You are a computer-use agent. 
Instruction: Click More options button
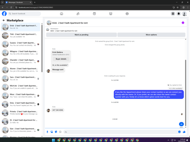[151, 35]
